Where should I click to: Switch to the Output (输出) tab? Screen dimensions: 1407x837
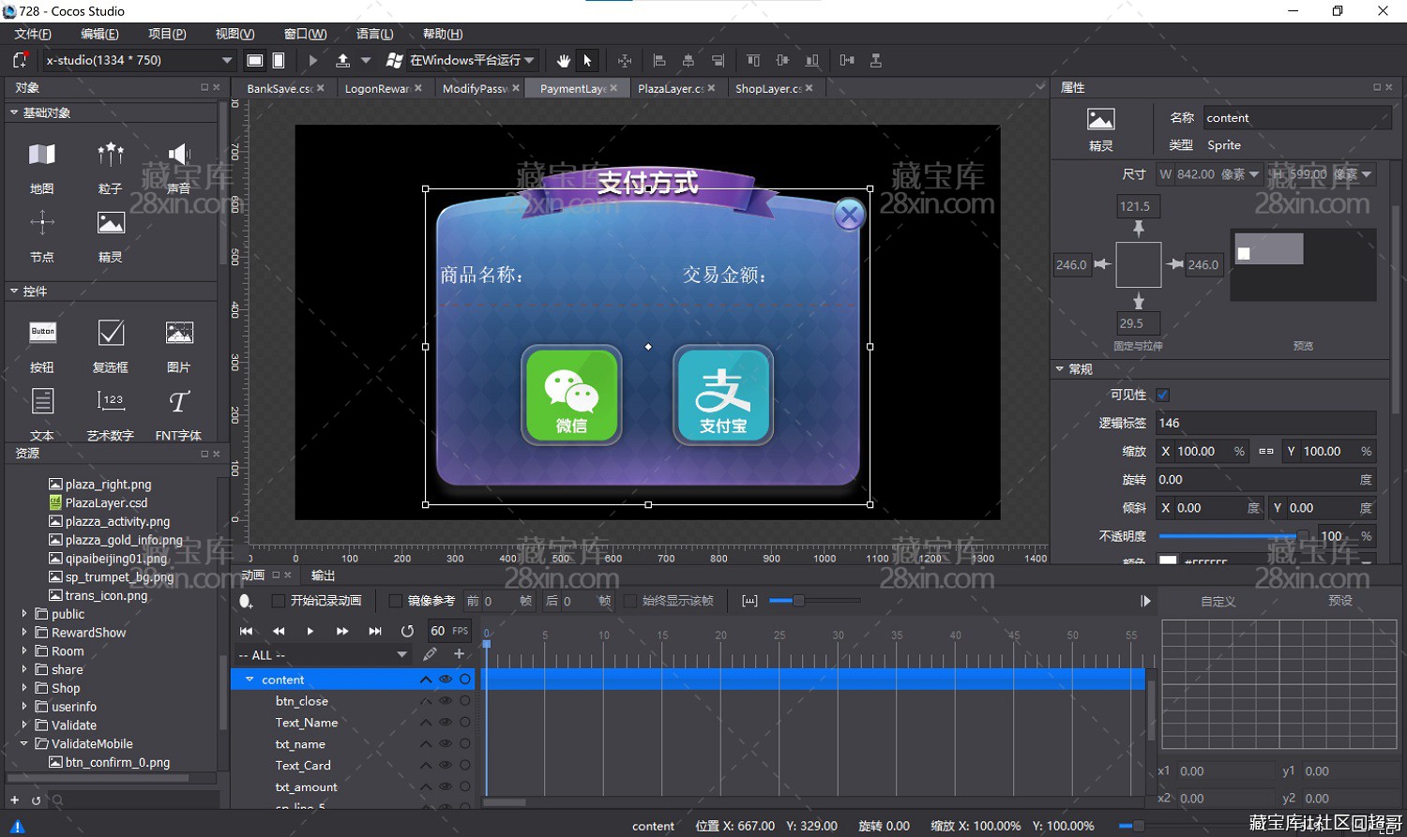click(x=323, y=575)
